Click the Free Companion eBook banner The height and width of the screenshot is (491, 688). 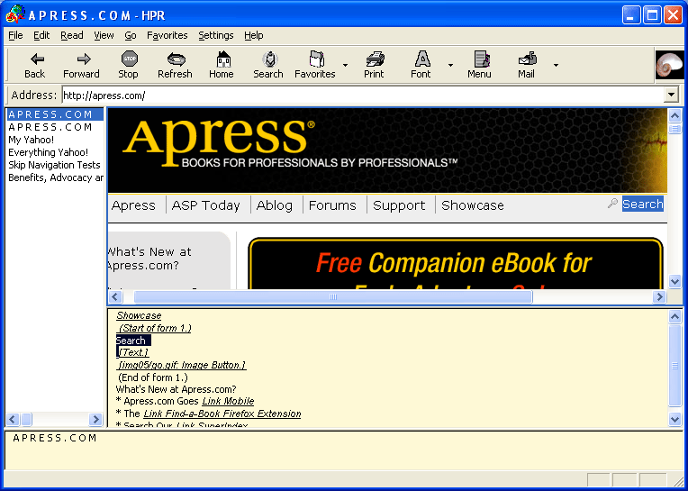(456, 263)
